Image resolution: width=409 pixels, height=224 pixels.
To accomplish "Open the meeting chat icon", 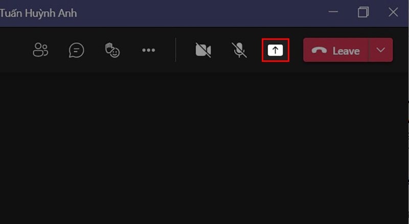I will pyautogui.click(x=76, y=50).
